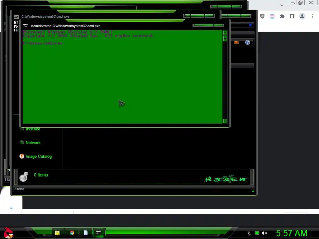Open the Angry Birds Start button
Image resolution: width=319 pixels, height=239 pixels.
point(9,233)
